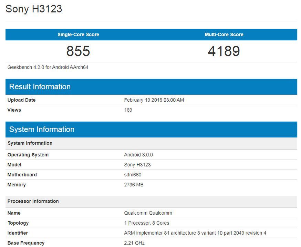Select the 'Multi-Core Score' header

pyautogui.click(x=224, y=34)
